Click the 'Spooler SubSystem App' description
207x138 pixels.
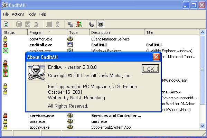(111, 127)
